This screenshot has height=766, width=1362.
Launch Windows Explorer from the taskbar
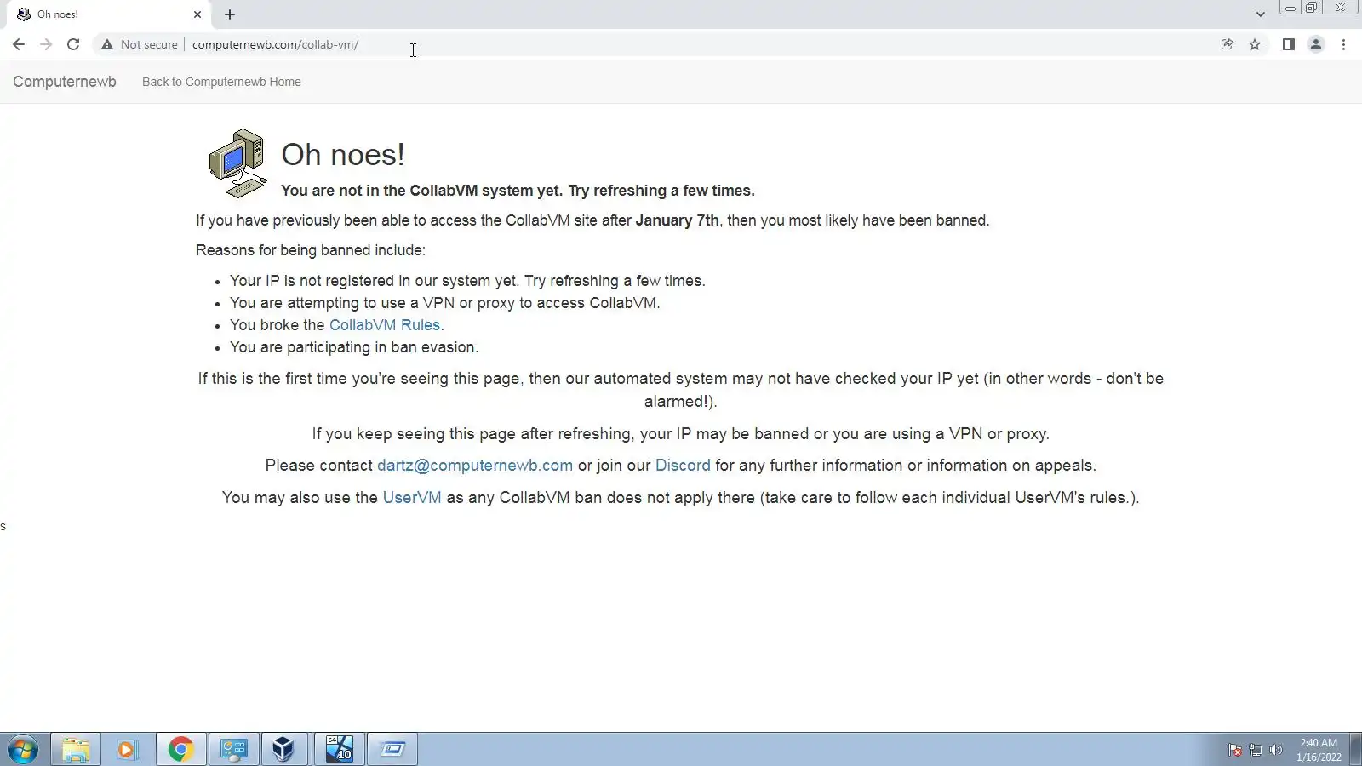coord(76,750)
